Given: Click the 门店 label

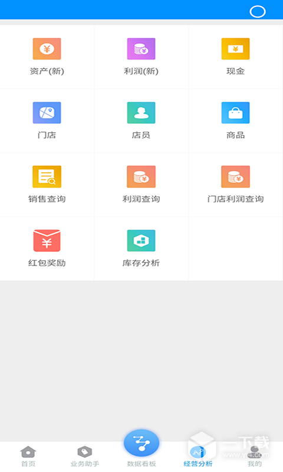Looking at the screenshot, I should tap(47, 135).
